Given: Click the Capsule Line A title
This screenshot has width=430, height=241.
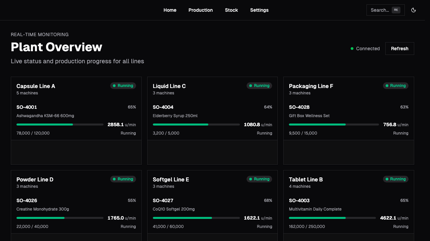Looking at the screenshot, I should [x=36, y=86].
